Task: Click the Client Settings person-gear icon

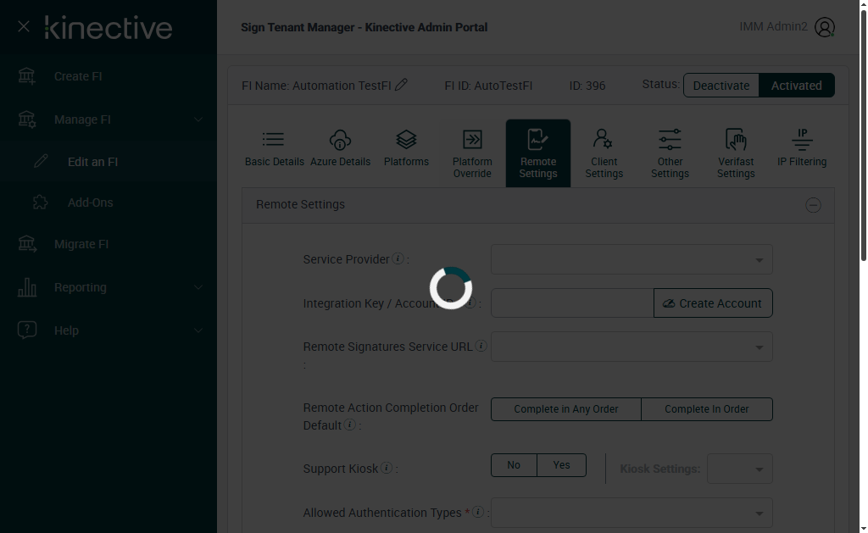Action: [x=603, y=139]
